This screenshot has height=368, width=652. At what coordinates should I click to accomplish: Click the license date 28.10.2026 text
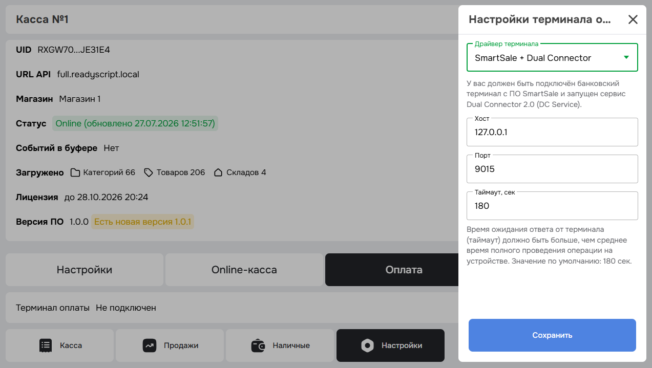pyautogui.click(x=106, y=197)
